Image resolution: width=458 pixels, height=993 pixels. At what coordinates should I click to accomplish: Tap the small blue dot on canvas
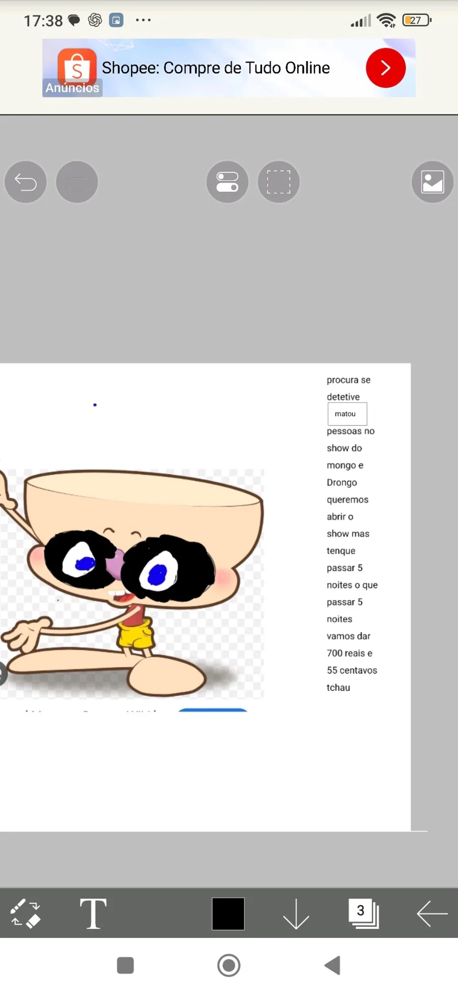coord(95,405)
